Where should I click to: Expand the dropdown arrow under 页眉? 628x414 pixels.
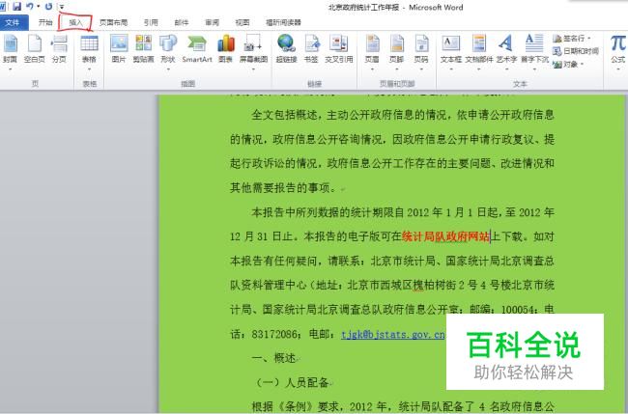click(x=372, y=69)
